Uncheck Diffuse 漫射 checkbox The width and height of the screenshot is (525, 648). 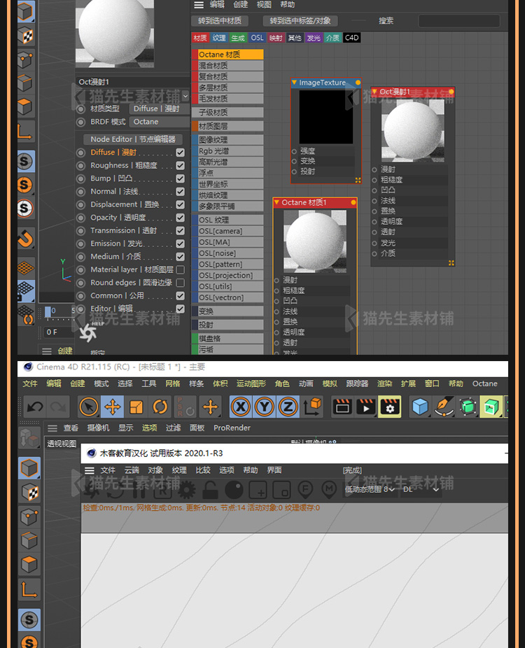180,152
